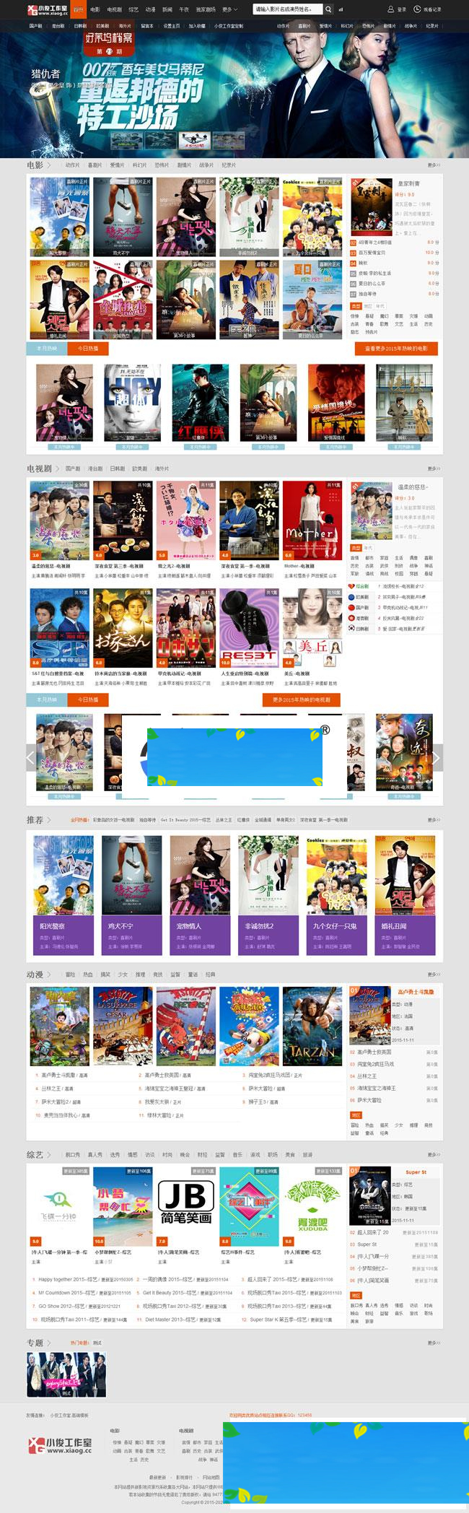This screenshot has height=1513, width=469.
Task: Click the arrow icon beside 综艺 heading
Action: (x=48, y=1155)
